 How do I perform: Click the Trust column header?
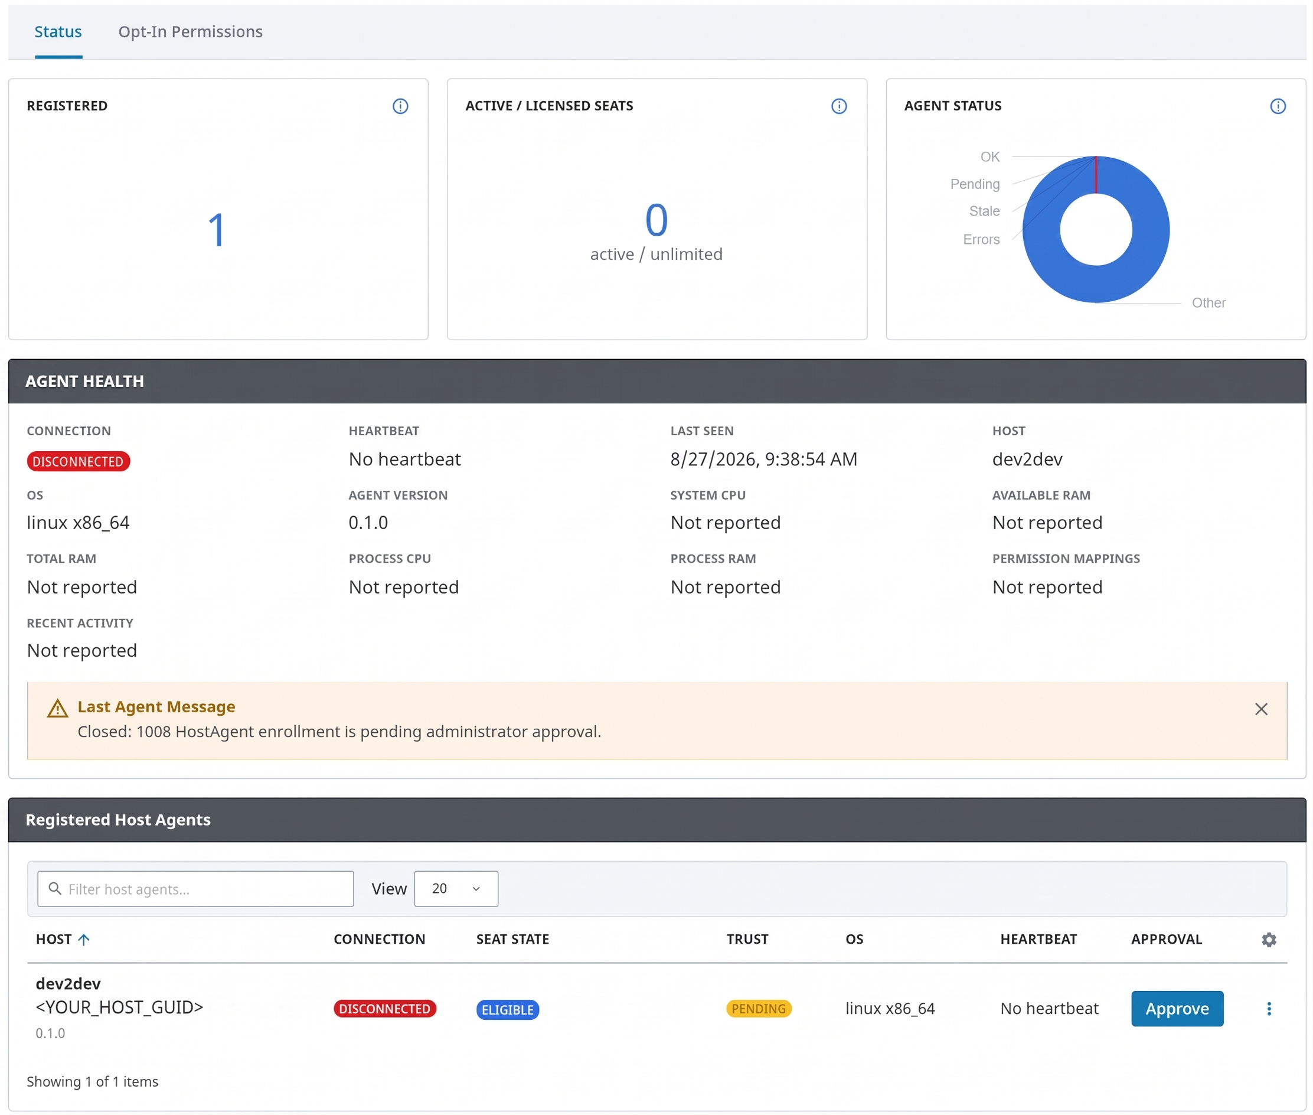pyautogui.click(x=747, y=938)
